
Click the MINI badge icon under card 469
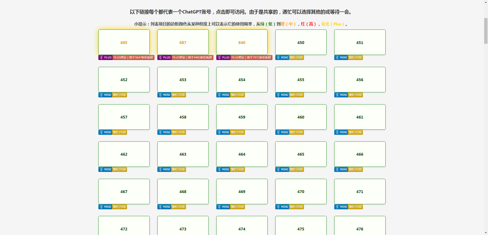tap(219, 207)
